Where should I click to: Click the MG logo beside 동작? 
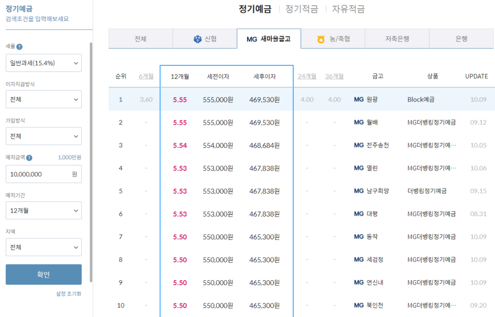click(360, 236)
